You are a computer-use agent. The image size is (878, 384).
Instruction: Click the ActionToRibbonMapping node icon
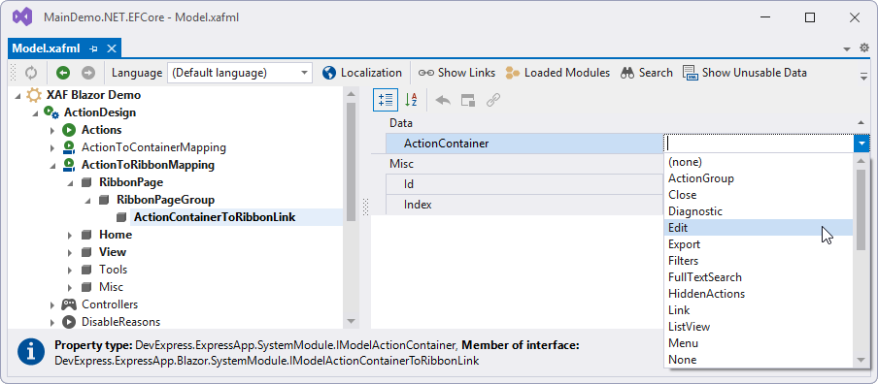pyautogui.click(x=69, y=165)
